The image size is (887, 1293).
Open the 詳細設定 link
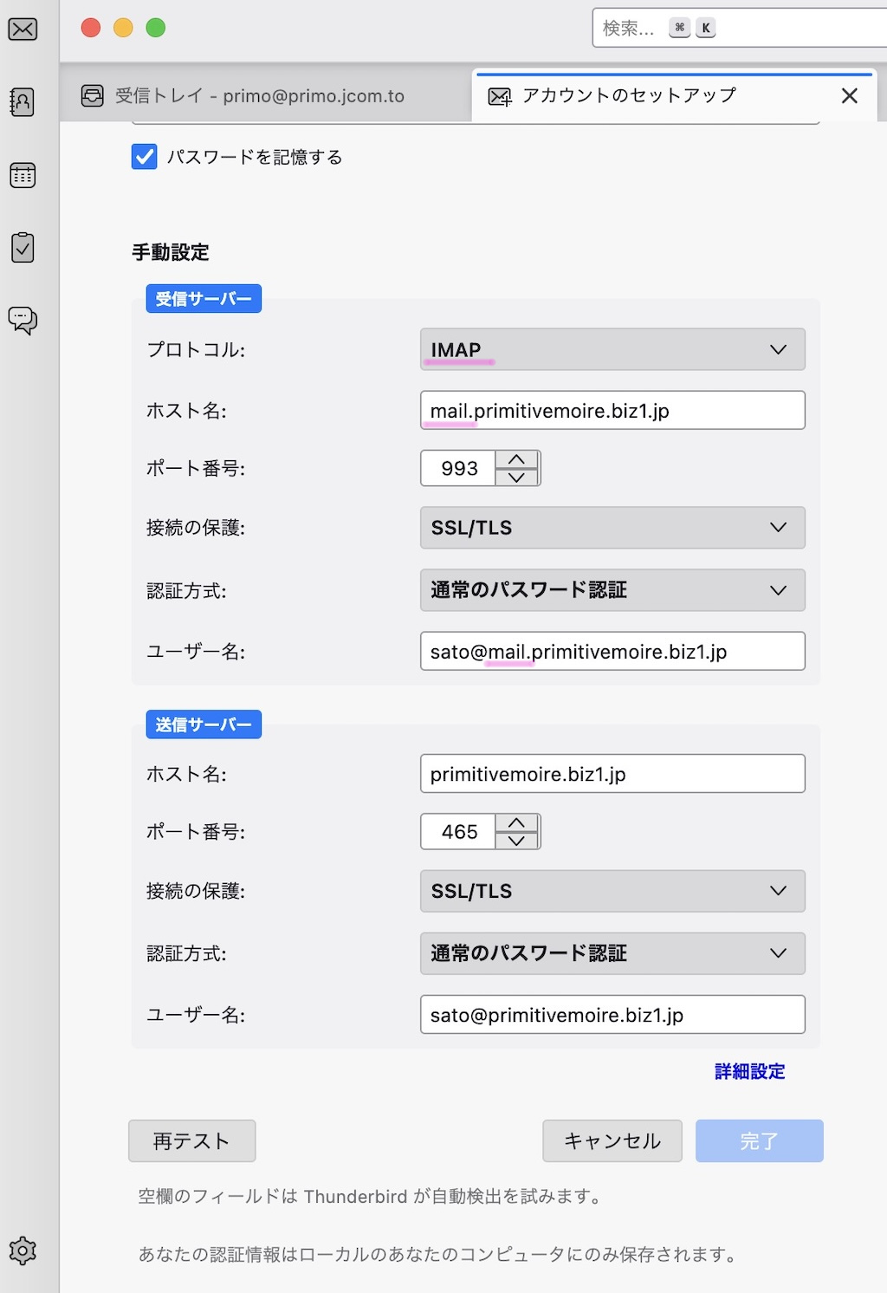[x=749, y=1072]
